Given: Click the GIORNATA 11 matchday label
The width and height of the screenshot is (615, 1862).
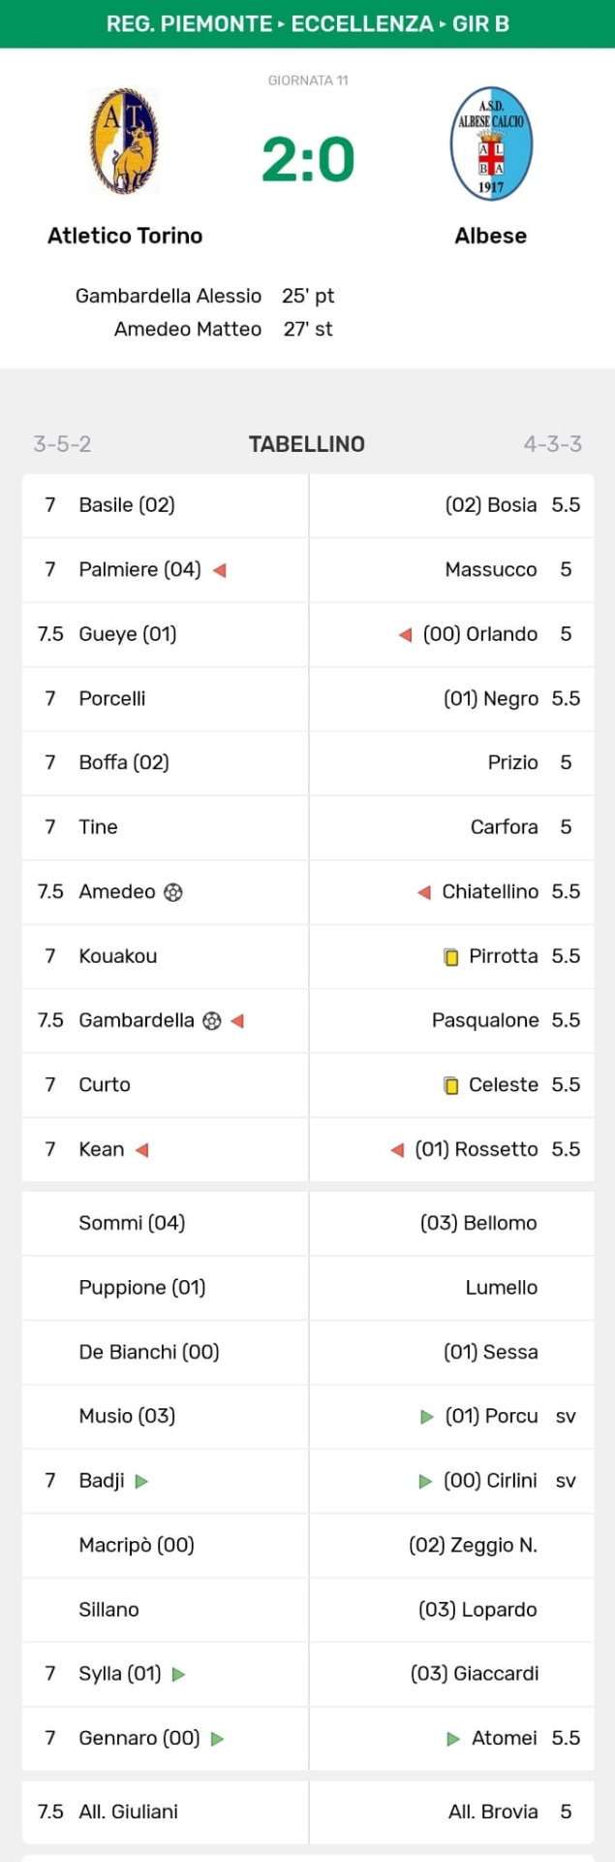Looking at the screenshot, I should click(307, 81).
